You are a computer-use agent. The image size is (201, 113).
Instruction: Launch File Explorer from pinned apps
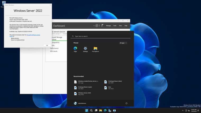click(95, 49)
